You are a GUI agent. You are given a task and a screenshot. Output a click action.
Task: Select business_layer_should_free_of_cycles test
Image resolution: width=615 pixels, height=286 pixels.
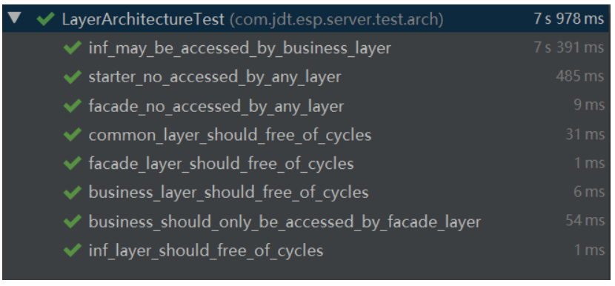pos(229,193)
